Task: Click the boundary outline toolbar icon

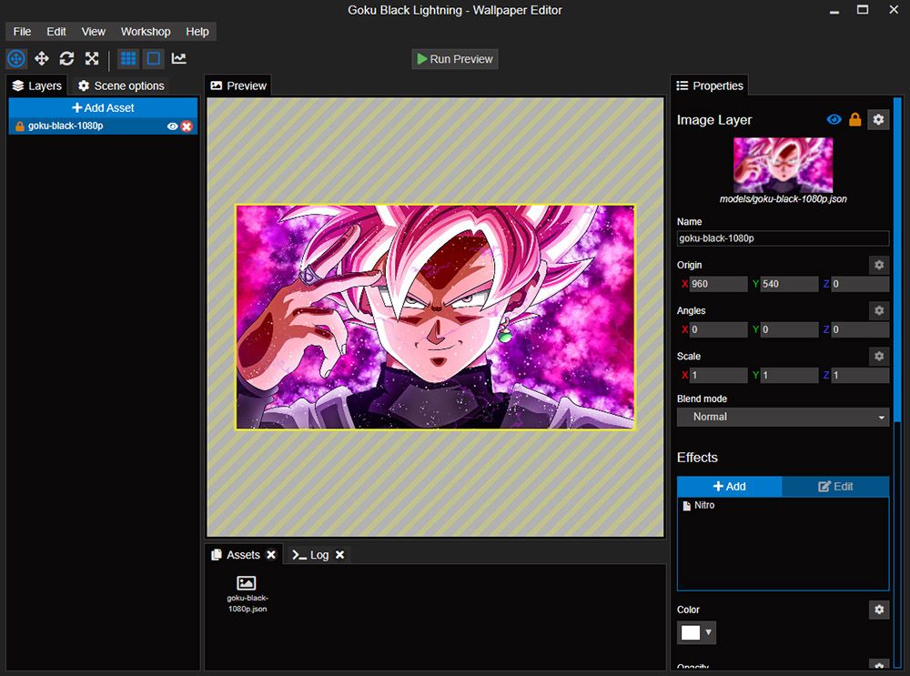Action: click(x=153, y=58)
